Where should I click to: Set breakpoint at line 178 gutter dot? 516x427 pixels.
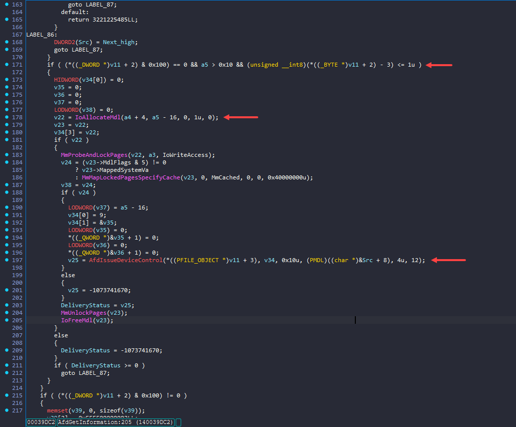tap(7, 117)
